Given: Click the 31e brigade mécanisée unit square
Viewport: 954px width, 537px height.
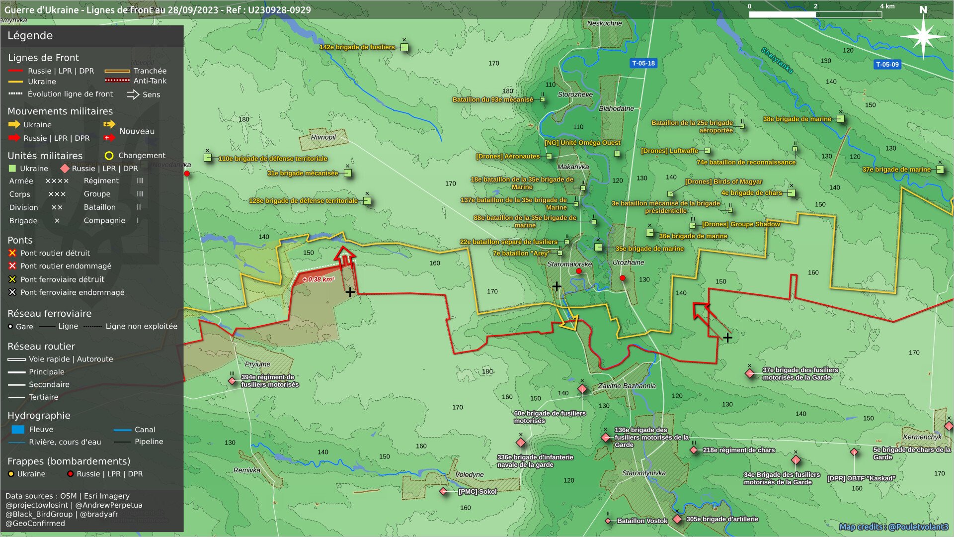Looking at the screenshot, I should (348, 173).
